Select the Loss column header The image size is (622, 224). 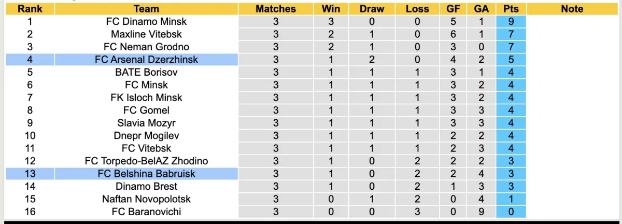pyautogui.click(x=417, y=9)
